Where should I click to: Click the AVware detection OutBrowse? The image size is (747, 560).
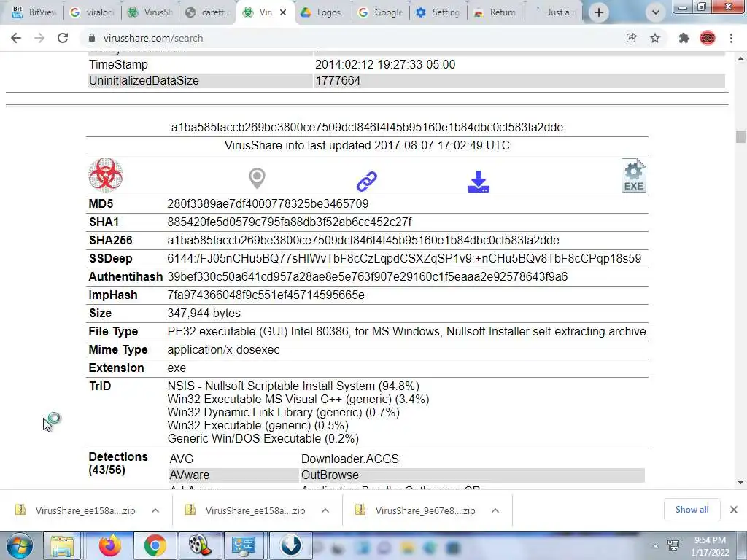pyautogui.click(x=330, y=475)
